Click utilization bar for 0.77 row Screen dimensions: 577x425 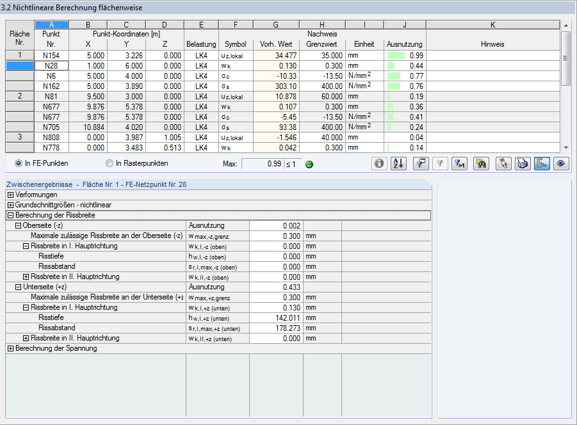point(394,76)
